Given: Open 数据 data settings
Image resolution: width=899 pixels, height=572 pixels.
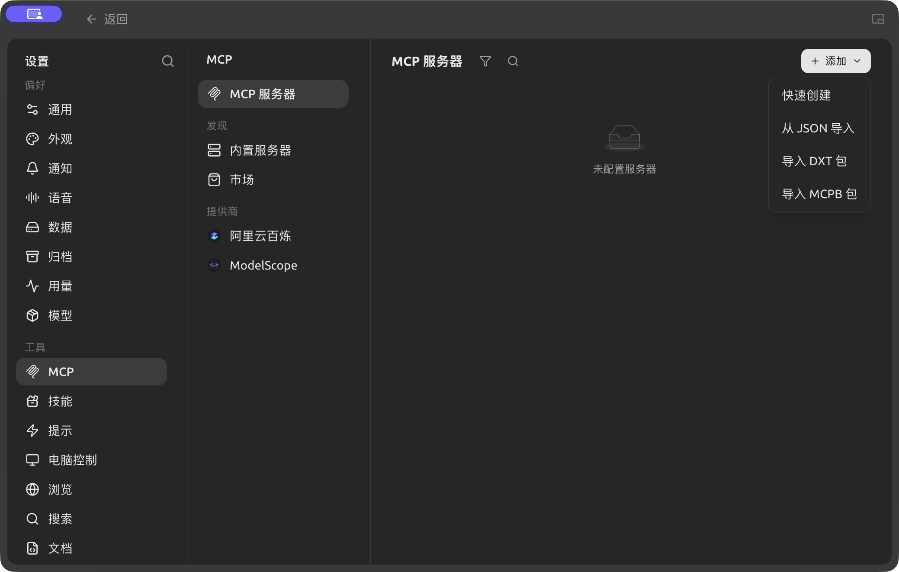Looking at the screenshot, I should point(91,227).
